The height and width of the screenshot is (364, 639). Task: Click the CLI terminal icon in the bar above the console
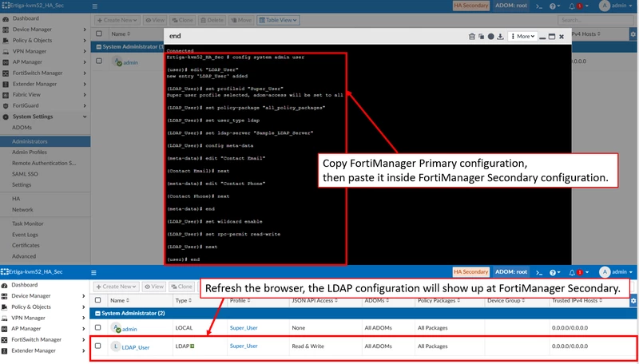[x=539, y=6]
